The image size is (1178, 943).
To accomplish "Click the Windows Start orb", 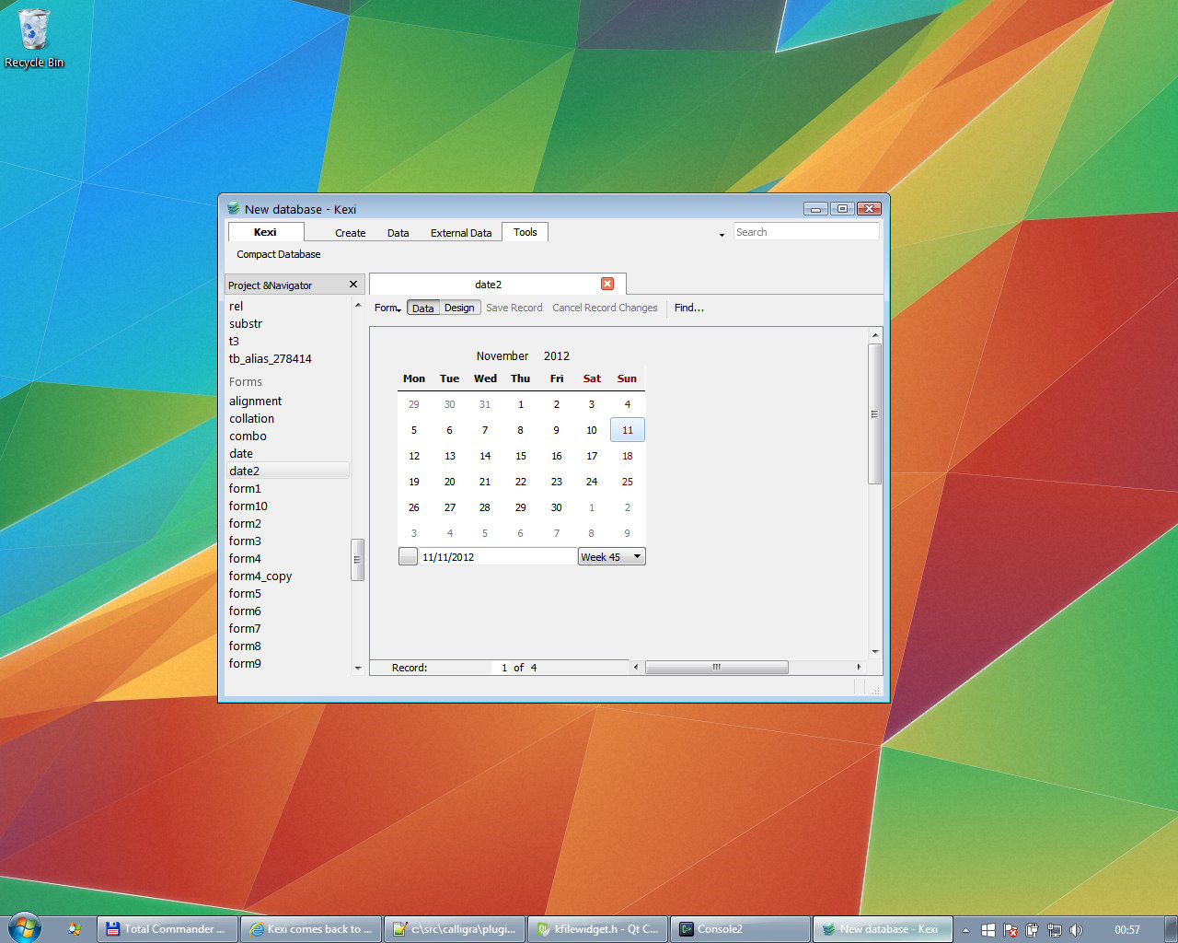I will 24,928.
